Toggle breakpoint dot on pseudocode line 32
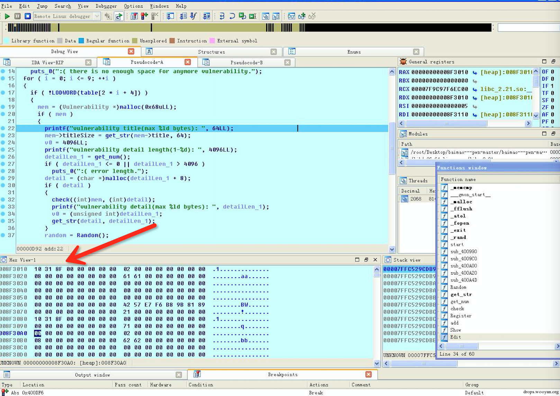 pos(3,200)
